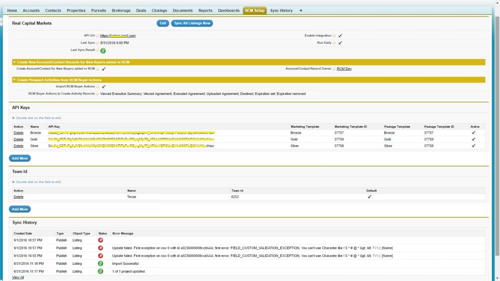The image size is (500, 281).
Task: Click the edit hint arrow under Team Id
Action: pyautogui.click(x=14, y=182)
